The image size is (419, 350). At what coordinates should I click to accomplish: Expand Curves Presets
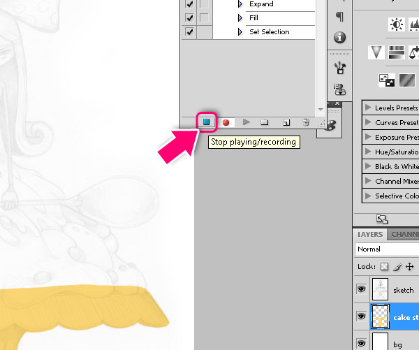[x=368, y=122]
